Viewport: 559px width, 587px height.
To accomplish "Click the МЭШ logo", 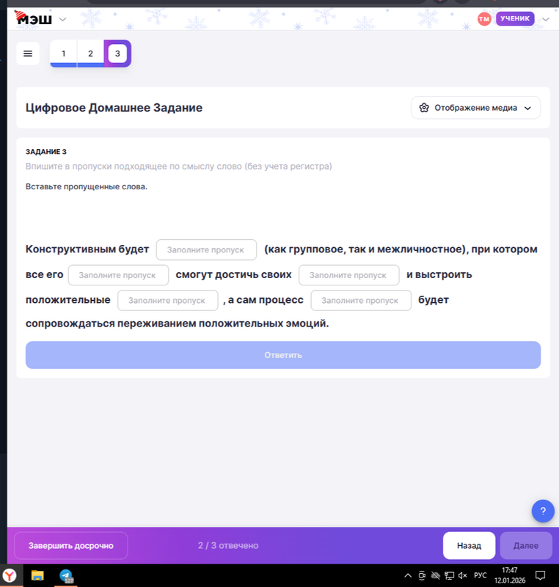I will pos(33,18).
